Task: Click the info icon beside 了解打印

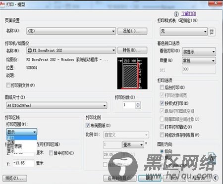Action: (x=176, y=14)
